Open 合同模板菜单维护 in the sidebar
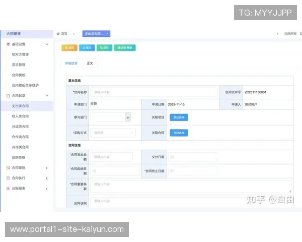This screenshot has height=242, width=302. coord(25,85)
